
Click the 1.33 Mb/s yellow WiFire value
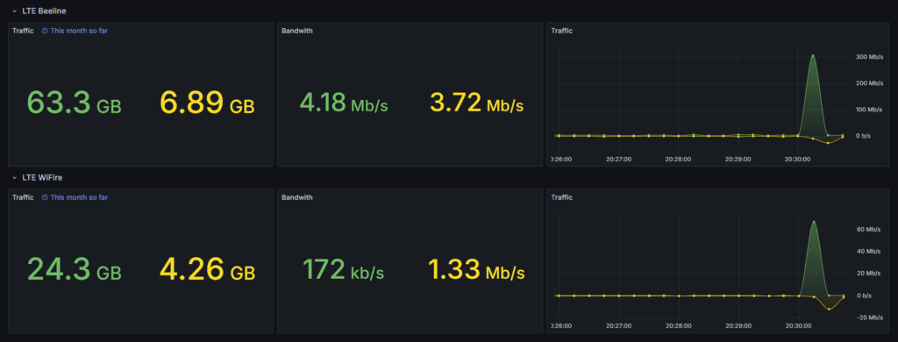[476, 270]
